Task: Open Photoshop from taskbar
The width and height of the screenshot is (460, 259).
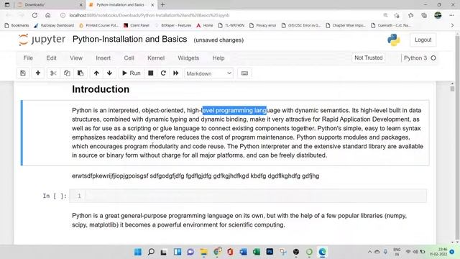Action: [270, 252]
